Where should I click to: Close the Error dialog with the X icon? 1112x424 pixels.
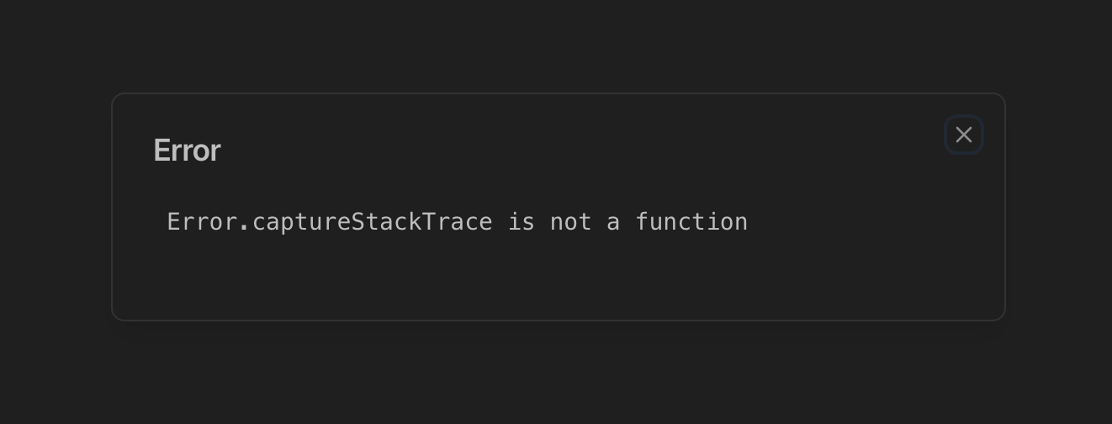tap(964, 135)
